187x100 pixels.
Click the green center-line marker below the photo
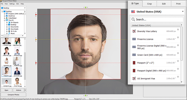coord(86,95)
